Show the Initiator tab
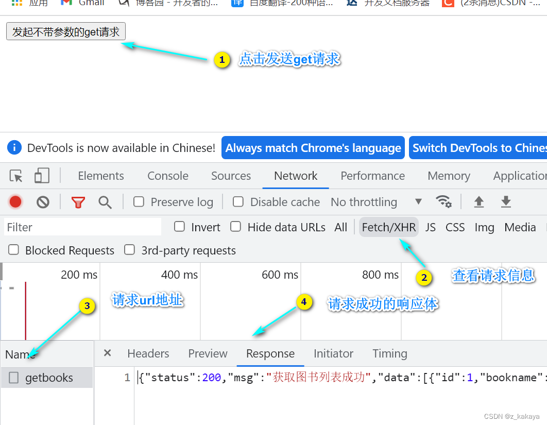547x425 pixels. 333,353
